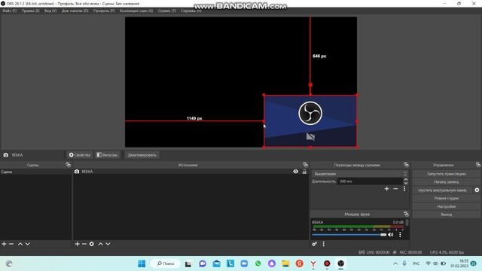Undock the Controls panel
The width and height of the screenshot is (482, 271).
click(x=478, y=165)
